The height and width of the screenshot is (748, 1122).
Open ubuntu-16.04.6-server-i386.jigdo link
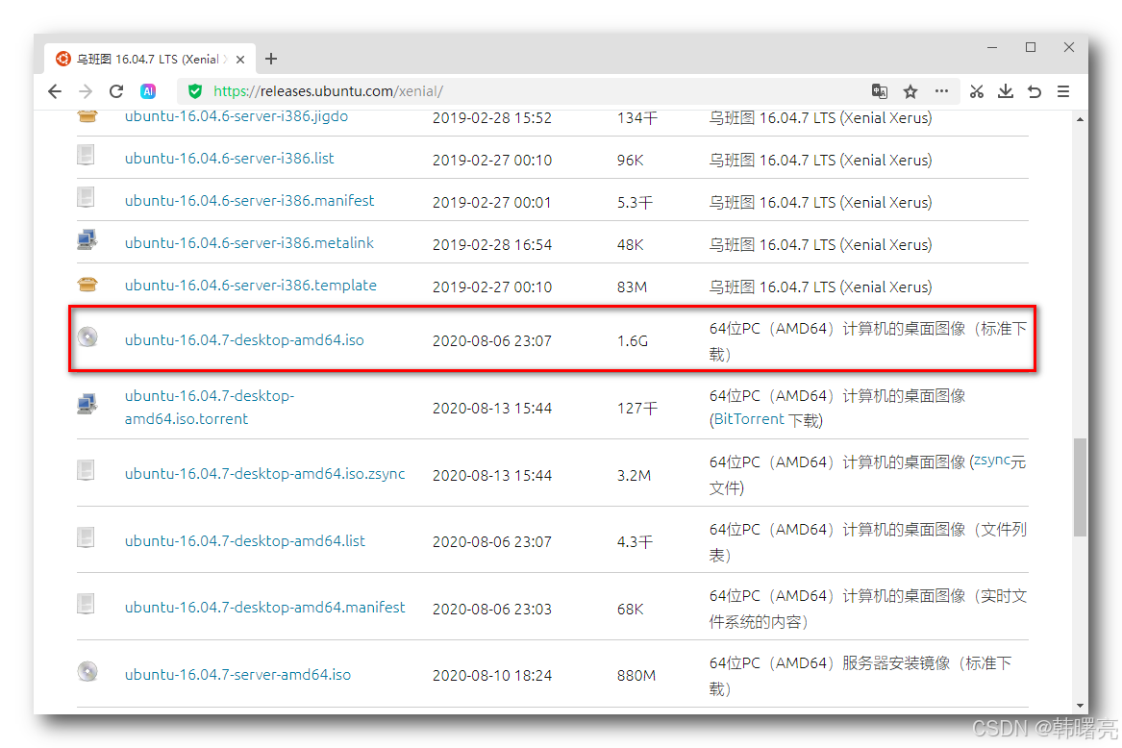pyautogui.click(x=237, y=116)
